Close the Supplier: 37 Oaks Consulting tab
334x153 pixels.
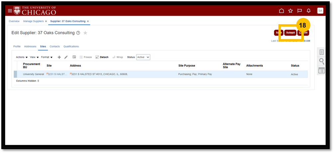88,22
